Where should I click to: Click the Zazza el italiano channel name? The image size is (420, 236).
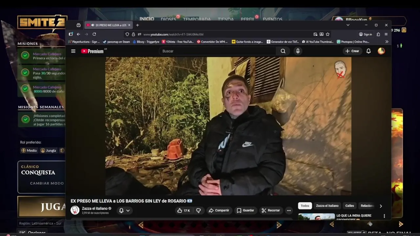click(94, 208)
